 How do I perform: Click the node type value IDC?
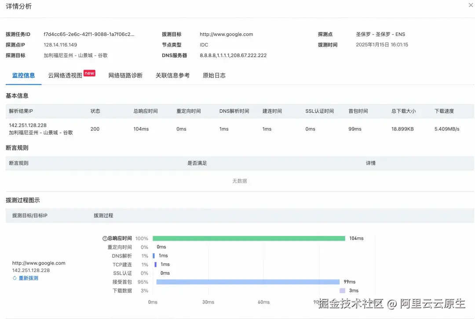click(x=204, y=45)
